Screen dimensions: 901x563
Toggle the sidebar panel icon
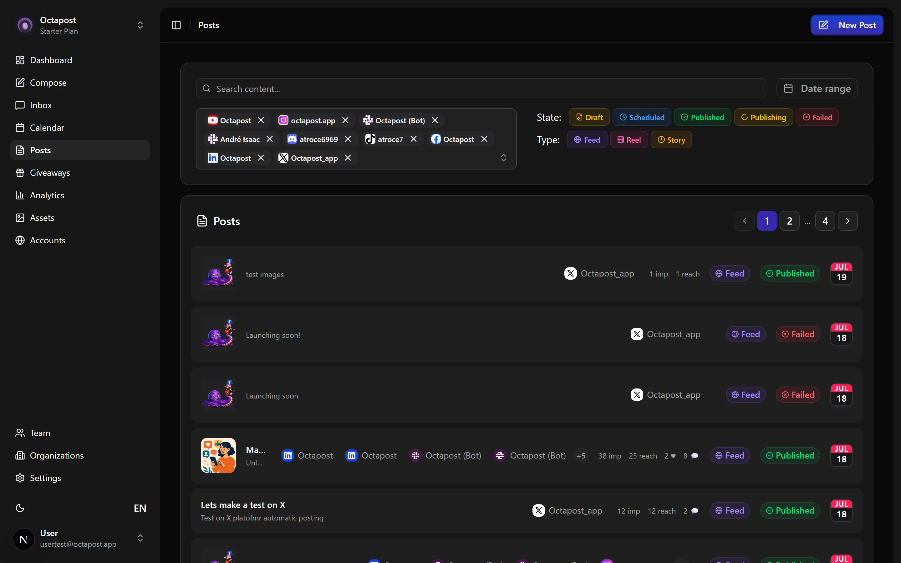coord(176,25)
